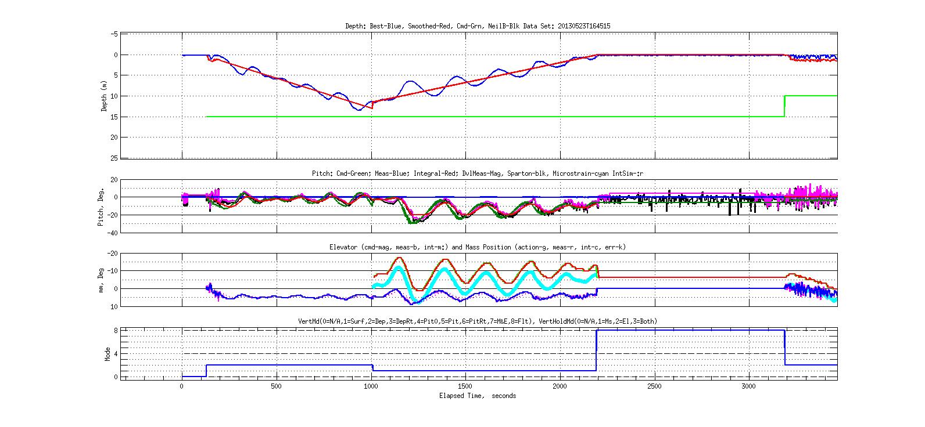Click the mode step rising to 8

point(597,350)
